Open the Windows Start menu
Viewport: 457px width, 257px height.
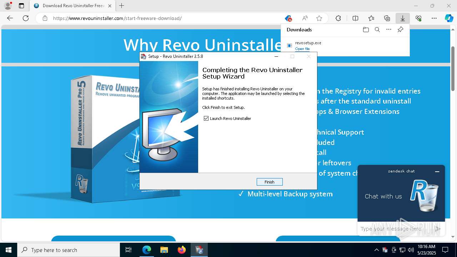[9, 250]
